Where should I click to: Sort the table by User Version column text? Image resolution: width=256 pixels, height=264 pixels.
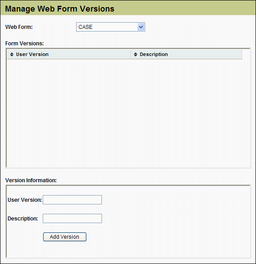coord(32,54)
